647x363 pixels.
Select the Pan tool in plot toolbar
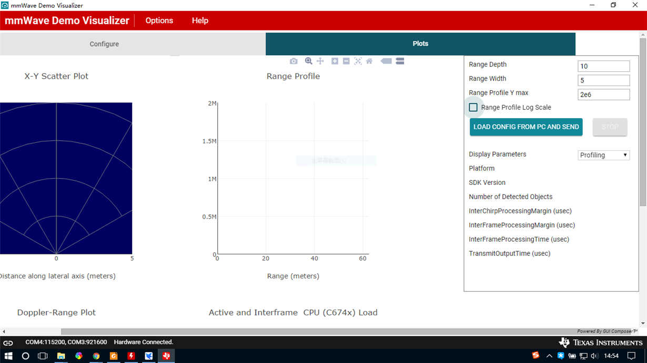click(320, 61)
